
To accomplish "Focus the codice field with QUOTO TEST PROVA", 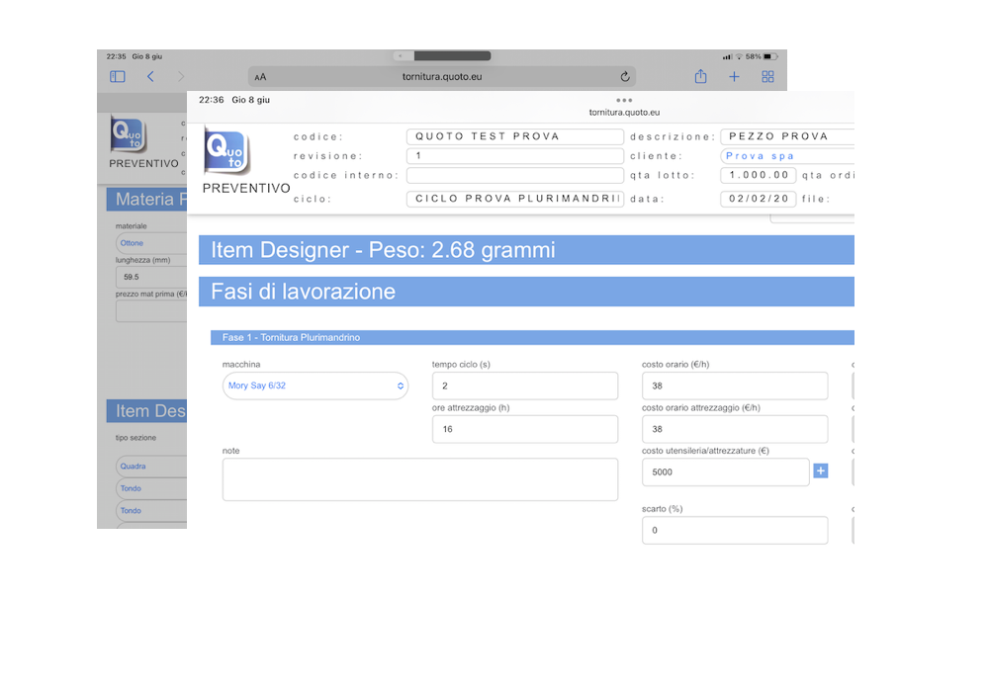I will [515, 136].
